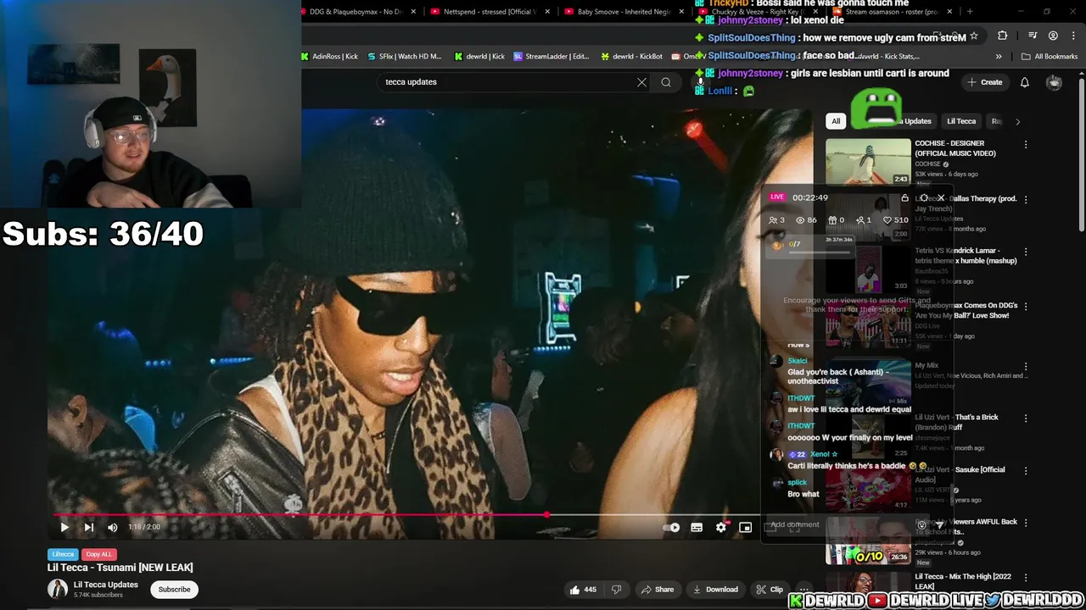Switch to the Baby Smoove browser tab
This screenshot has height=610, width=1086.
pos(624,12)
